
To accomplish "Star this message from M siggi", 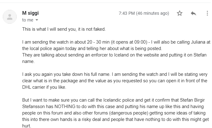I will (180, 13).
